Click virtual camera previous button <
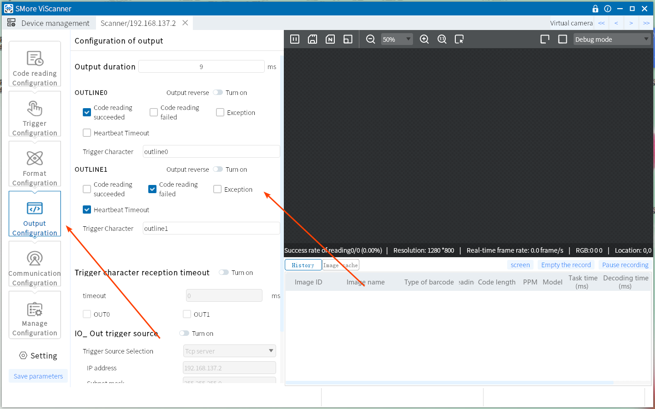 [616, 23]
